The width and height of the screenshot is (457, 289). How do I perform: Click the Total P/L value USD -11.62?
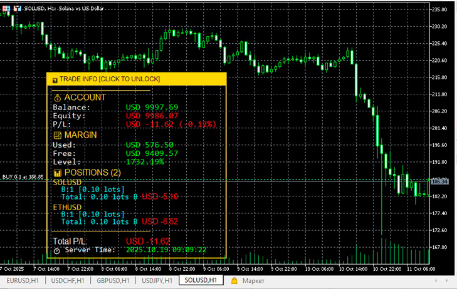point(148,241)
